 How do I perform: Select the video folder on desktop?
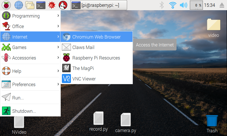214,28
